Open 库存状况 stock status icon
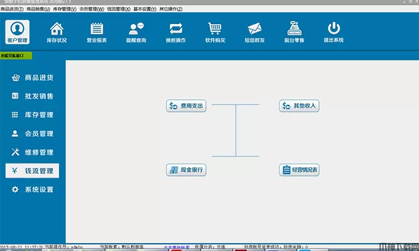 point(57,33)
